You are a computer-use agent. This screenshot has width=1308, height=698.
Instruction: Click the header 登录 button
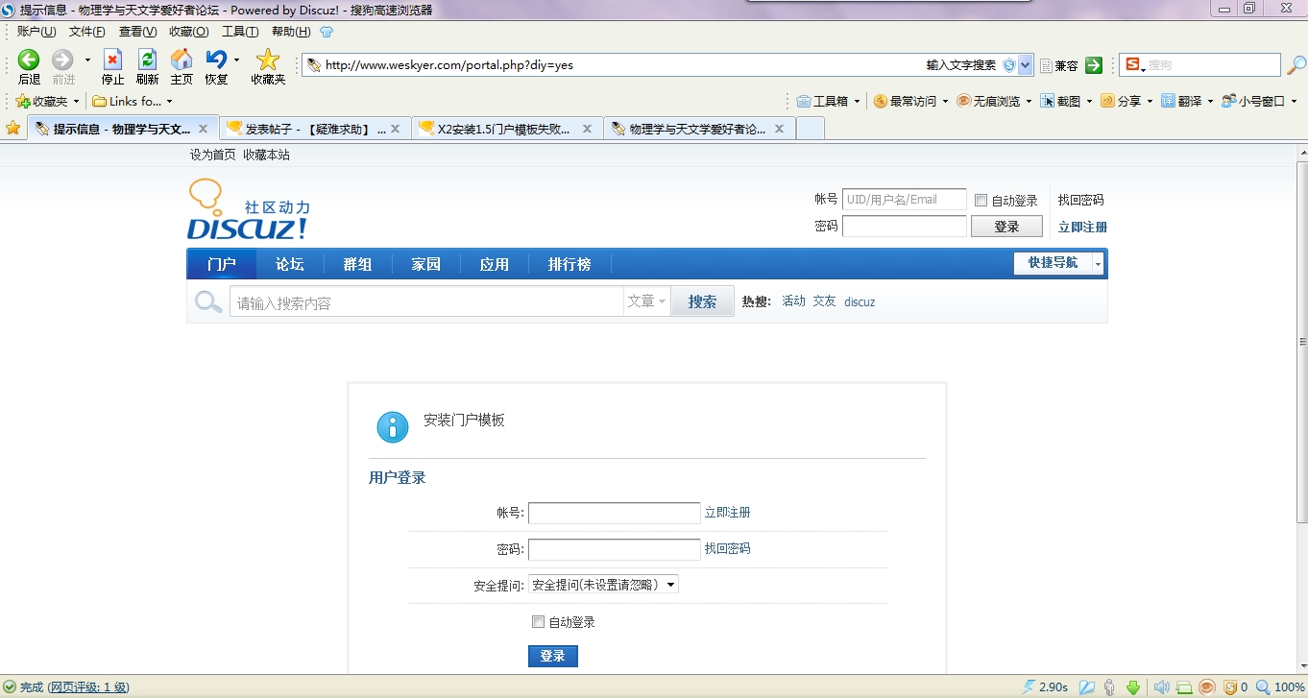(x=1006, y=227)
